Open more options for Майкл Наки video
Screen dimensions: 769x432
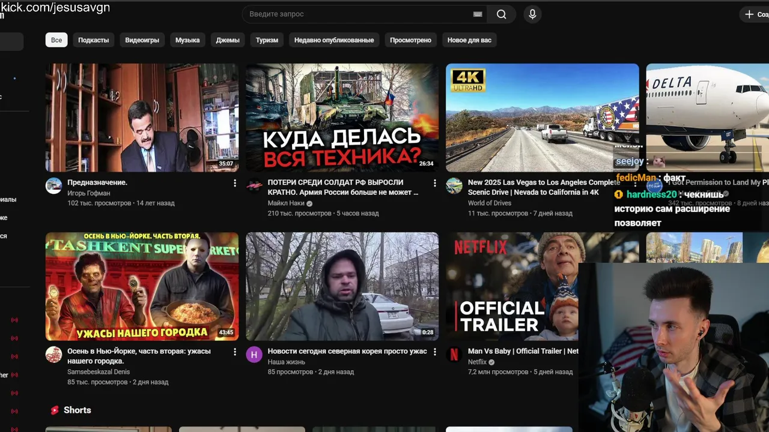435,183
